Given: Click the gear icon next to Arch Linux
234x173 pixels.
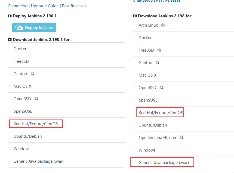Looking at the screenshot, I should (163, 25).
